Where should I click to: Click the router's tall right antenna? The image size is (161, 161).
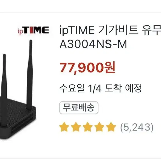(30, 75)
